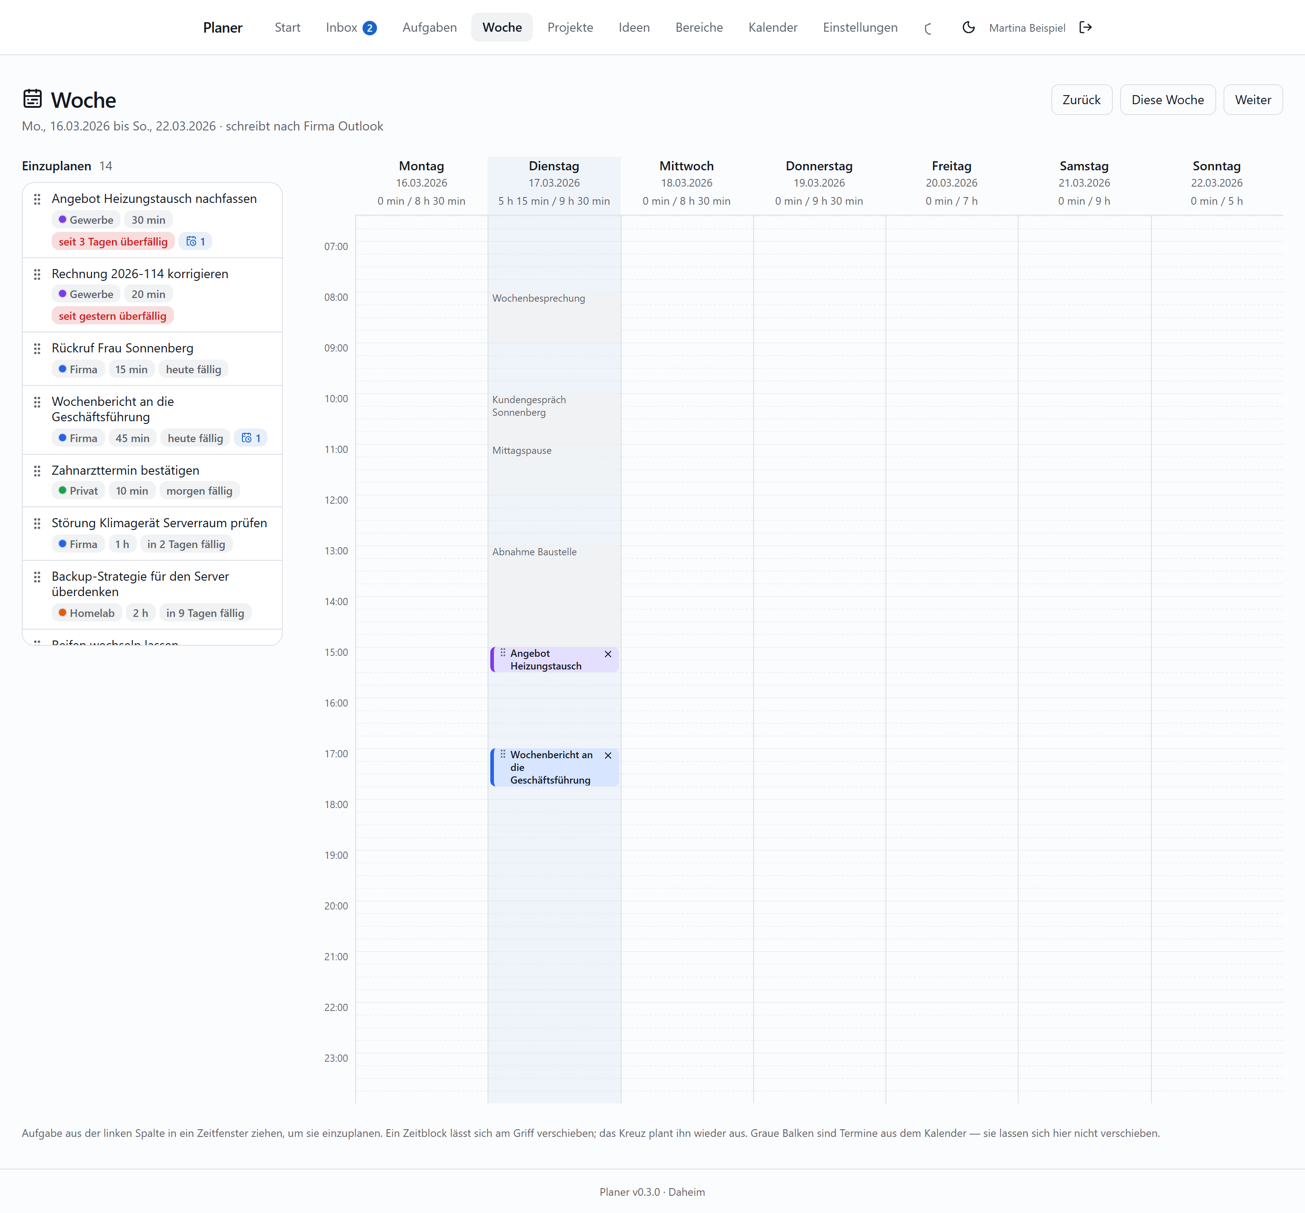The height and width of the screenshot is (1213, 1305).
Task: Grab the drag handle of Angebot Heizungstausch nachfassen
Action: coord(38,199)
